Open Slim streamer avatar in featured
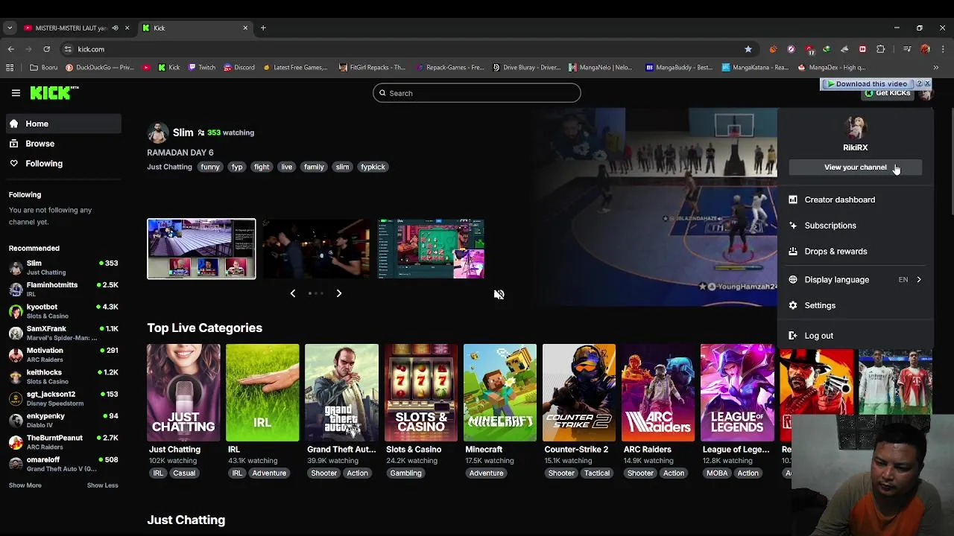Screen dimensions: 954x536 pos(157,133)
